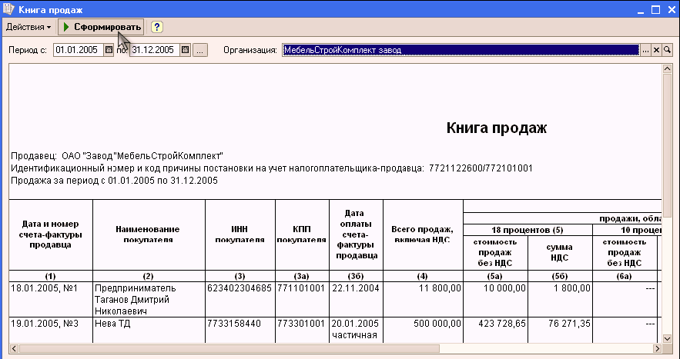This screenshot has height=359, width=680.
Task: Open the Действия dropdown menu
Action: (x=28, y=27)
